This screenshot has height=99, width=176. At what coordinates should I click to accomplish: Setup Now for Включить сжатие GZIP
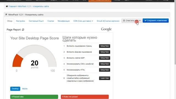point(105,58)
